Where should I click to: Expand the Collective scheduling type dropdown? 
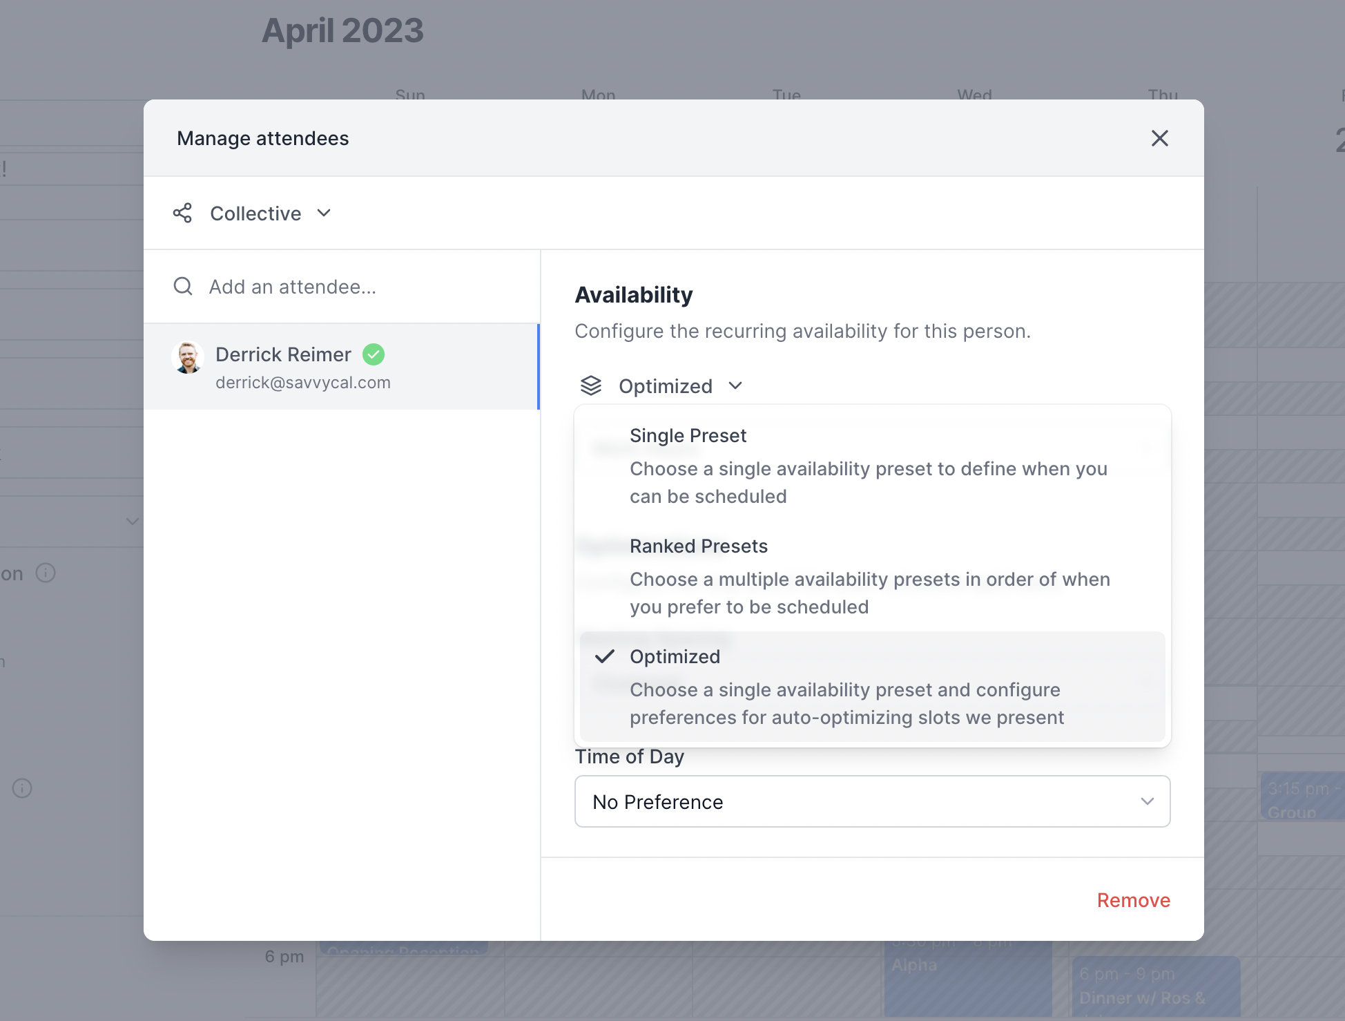pyautogui.click(x=269, y=213)
